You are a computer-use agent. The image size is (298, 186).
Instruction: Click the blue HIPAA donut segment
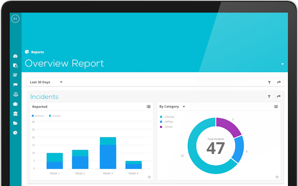(x=239, y=149)
